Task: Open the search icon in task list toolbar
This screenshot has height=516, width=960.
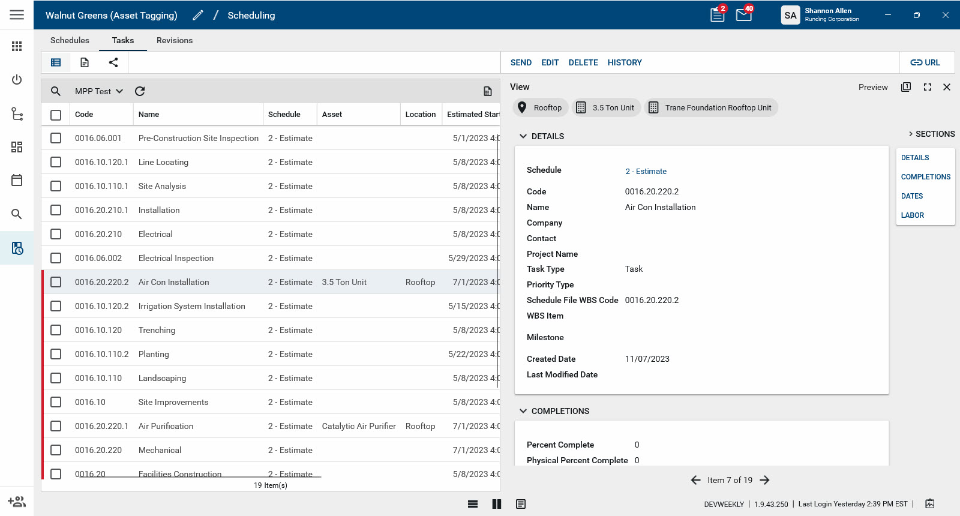Action: [56, 91]
